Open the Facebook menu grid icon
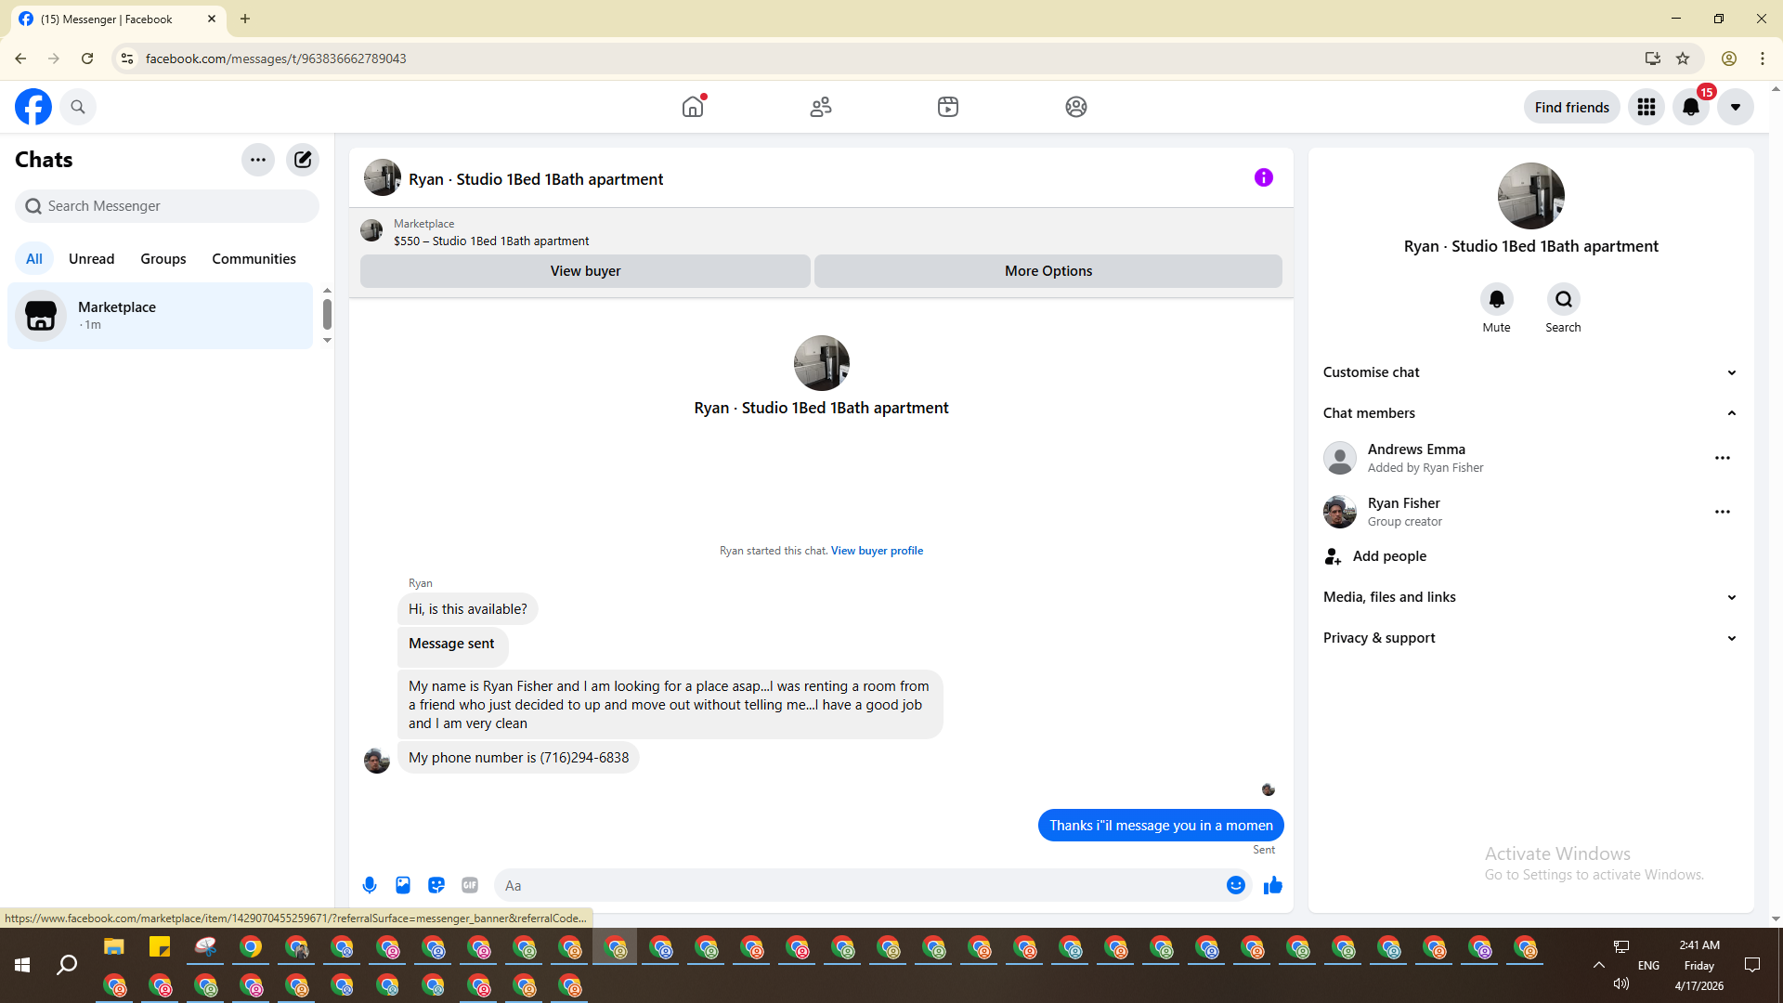This screenshot has height=1003, width=1783. pos(1646,107)
